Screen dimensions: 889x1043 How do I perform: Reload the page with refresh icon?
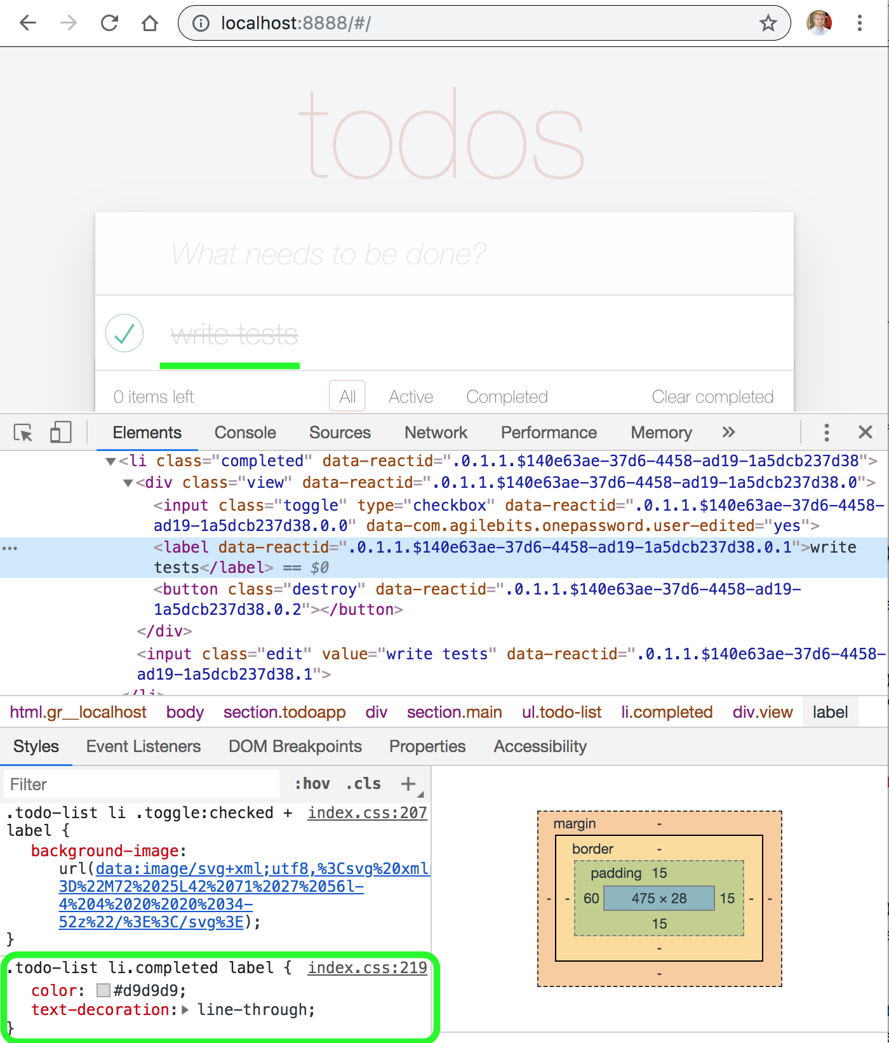(x=110, y=24)
